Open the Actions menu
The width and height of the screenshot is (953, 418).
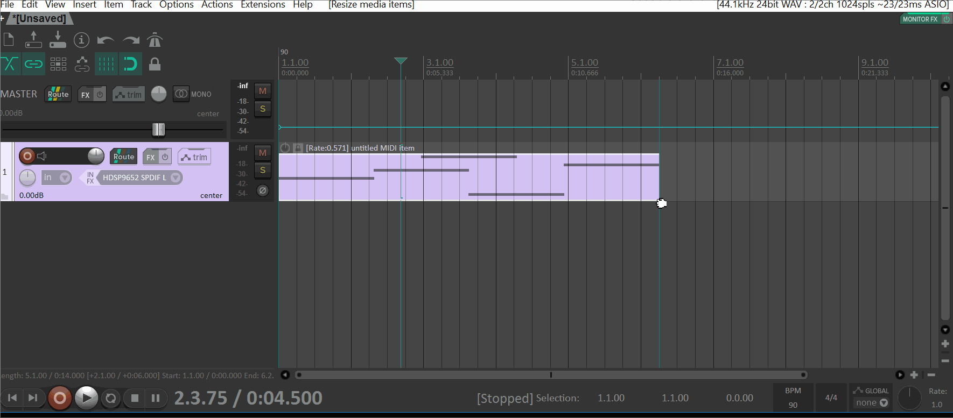pyautogui.click(x=217, y=5)
